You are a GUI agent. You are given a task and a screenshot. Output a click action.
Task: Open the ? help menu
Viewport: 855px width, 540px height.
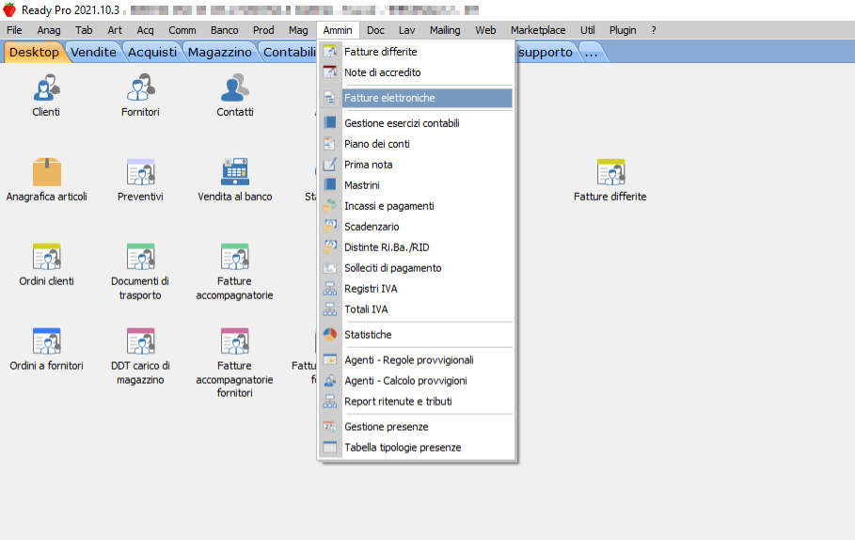[x=654, y=30]
